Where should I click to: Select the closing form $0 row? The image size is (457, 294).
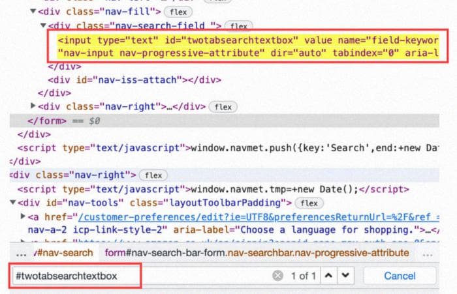[225, 121]
